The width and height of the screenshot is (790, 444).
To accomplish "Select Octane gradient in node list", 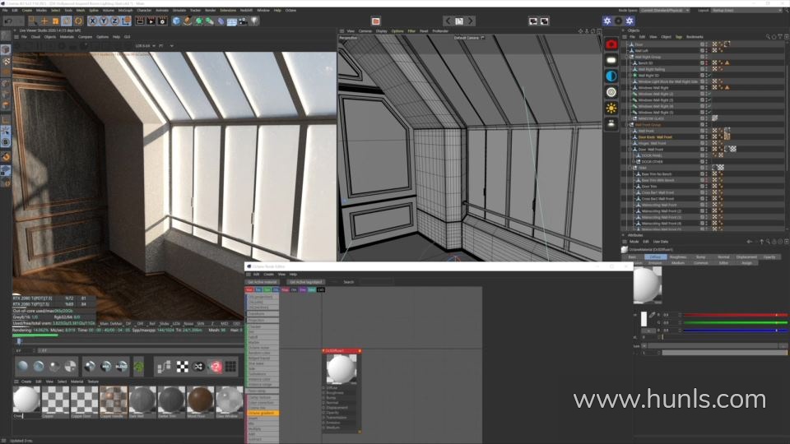I will [263, 413].
